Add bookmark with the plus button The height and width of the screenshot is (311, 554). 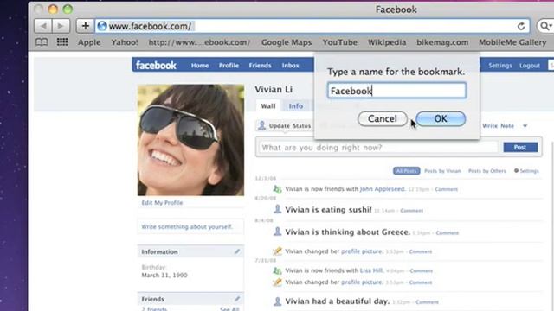[85, 26]
